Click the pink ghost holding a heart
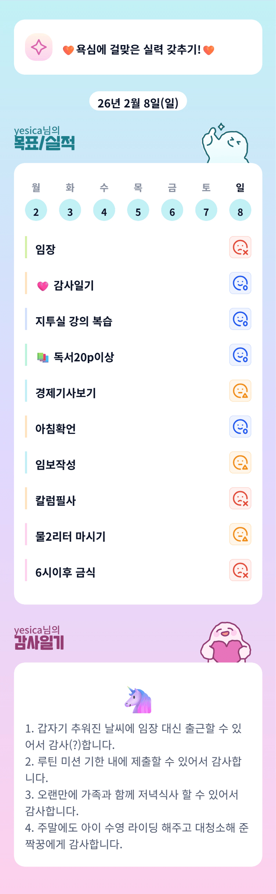 pos(226,643)
